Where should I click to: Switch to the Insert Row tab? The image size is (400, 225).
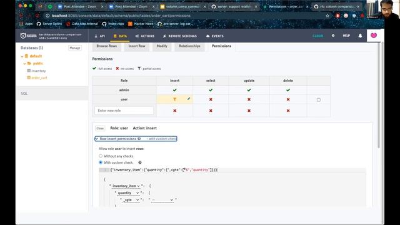(137, 46)
